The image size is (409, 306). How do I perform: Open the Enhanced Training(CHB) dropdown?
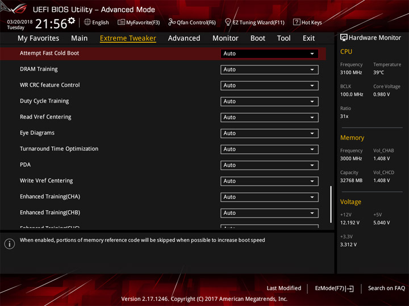coord(269,213)
